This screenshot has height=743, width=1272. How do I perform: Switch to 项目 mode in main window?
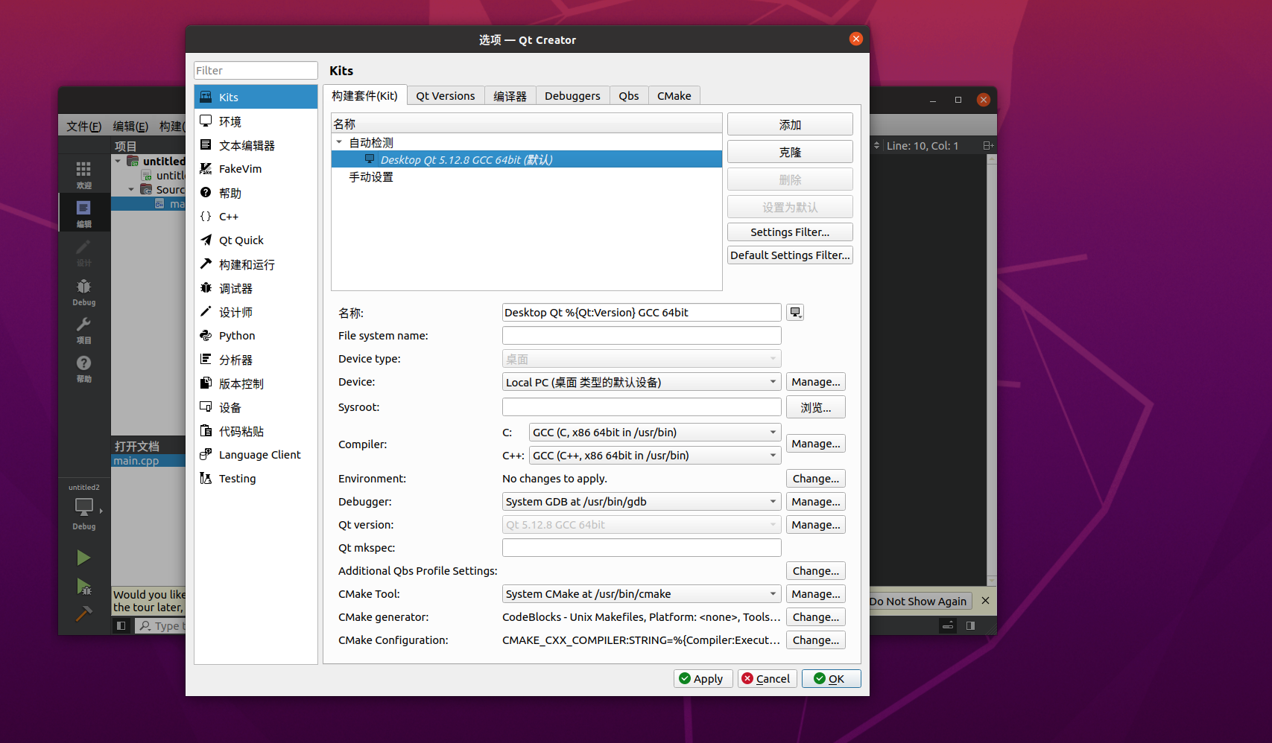coord(83,330)
